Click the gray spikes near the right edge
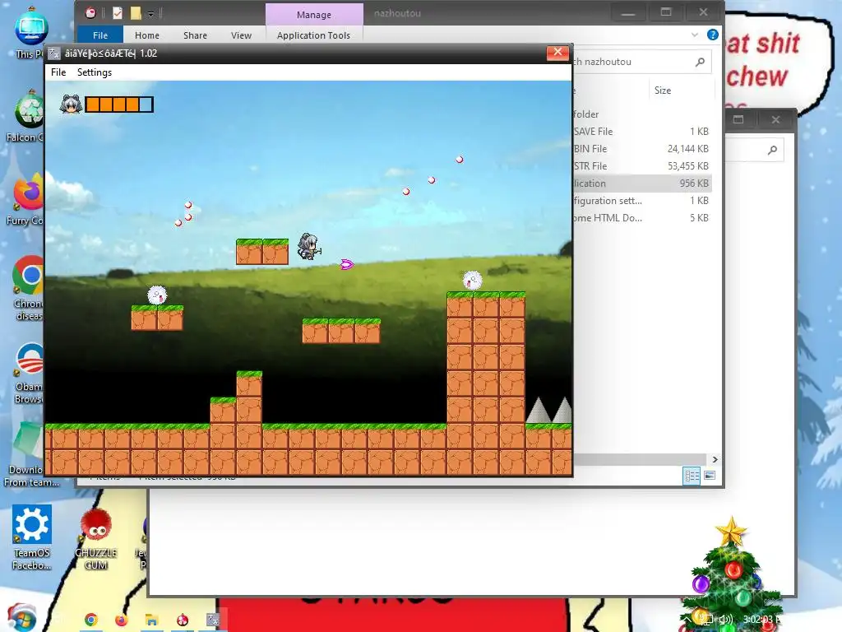Image resolution: width=842 pixels, height=632 pixels. [x=548, y=410]
